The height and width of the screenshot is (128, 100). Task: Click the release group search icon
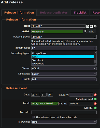(95, 37)
